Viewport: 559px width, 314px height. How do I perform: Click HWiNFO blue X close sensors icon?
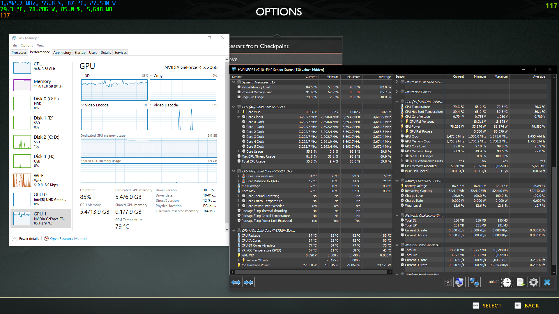point(547,282)
